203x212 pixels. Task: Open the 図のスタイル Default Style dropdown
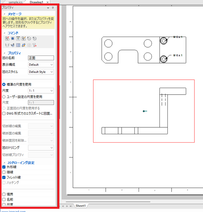pyautogui.click(x=41, y=72)
